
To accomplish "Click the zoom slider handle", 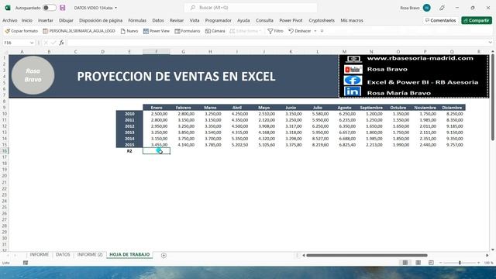I will [460, 263].
